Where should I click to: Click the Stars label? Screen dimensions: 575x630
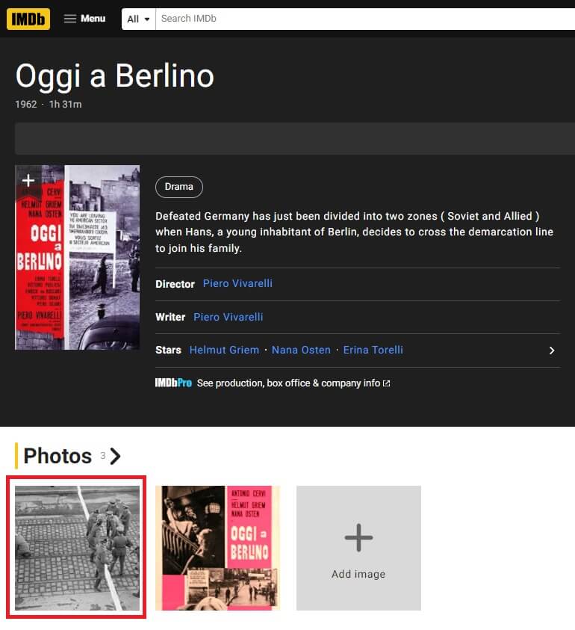tap(168, 350)
